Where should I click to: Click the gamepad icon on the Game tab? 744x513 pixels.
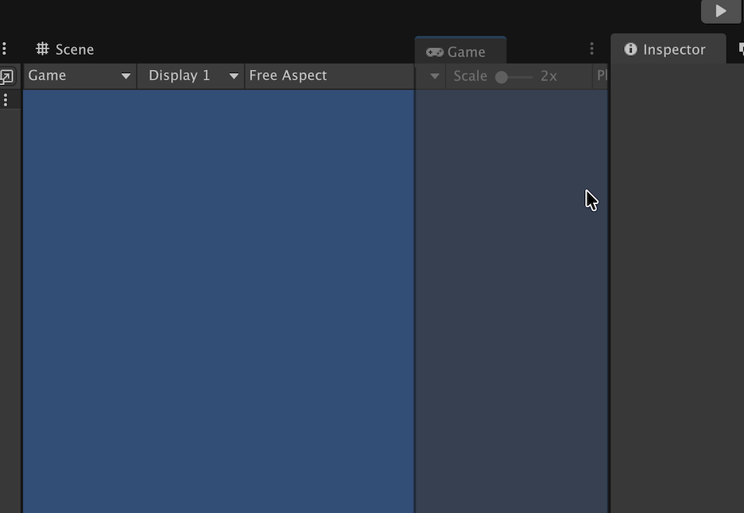point(434,52)
